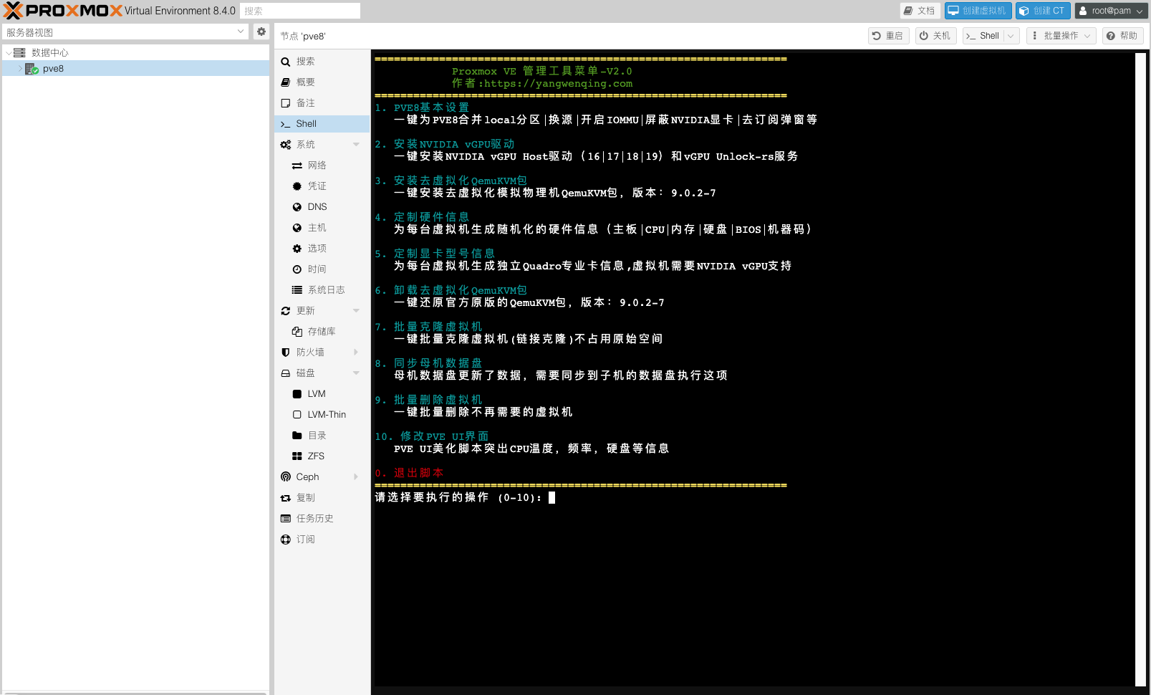Open the Ceph panel from sidebar
1151x695 pixels.
(x=307, y=477)
